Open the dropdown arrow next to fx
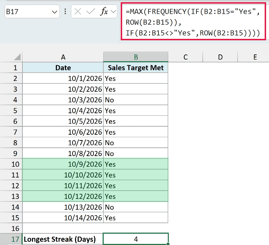 click(x=113, y=12)
